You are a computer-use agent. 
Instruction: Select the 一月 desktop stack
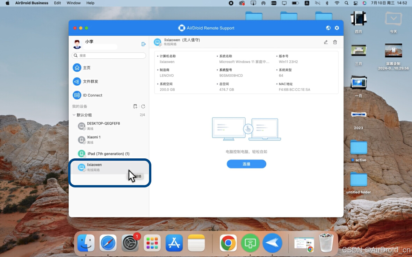pyautogui.click(x=359, y=86)
